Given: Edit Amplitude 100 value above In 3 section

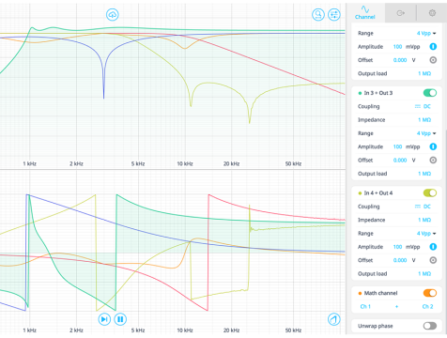Looking at the screenshot, I should 397,47.
